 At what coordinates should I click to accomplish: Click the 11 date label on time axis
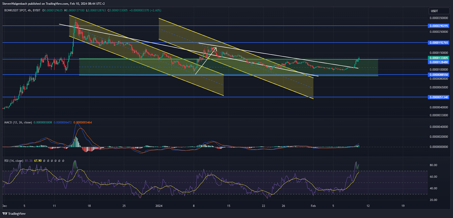54,206
